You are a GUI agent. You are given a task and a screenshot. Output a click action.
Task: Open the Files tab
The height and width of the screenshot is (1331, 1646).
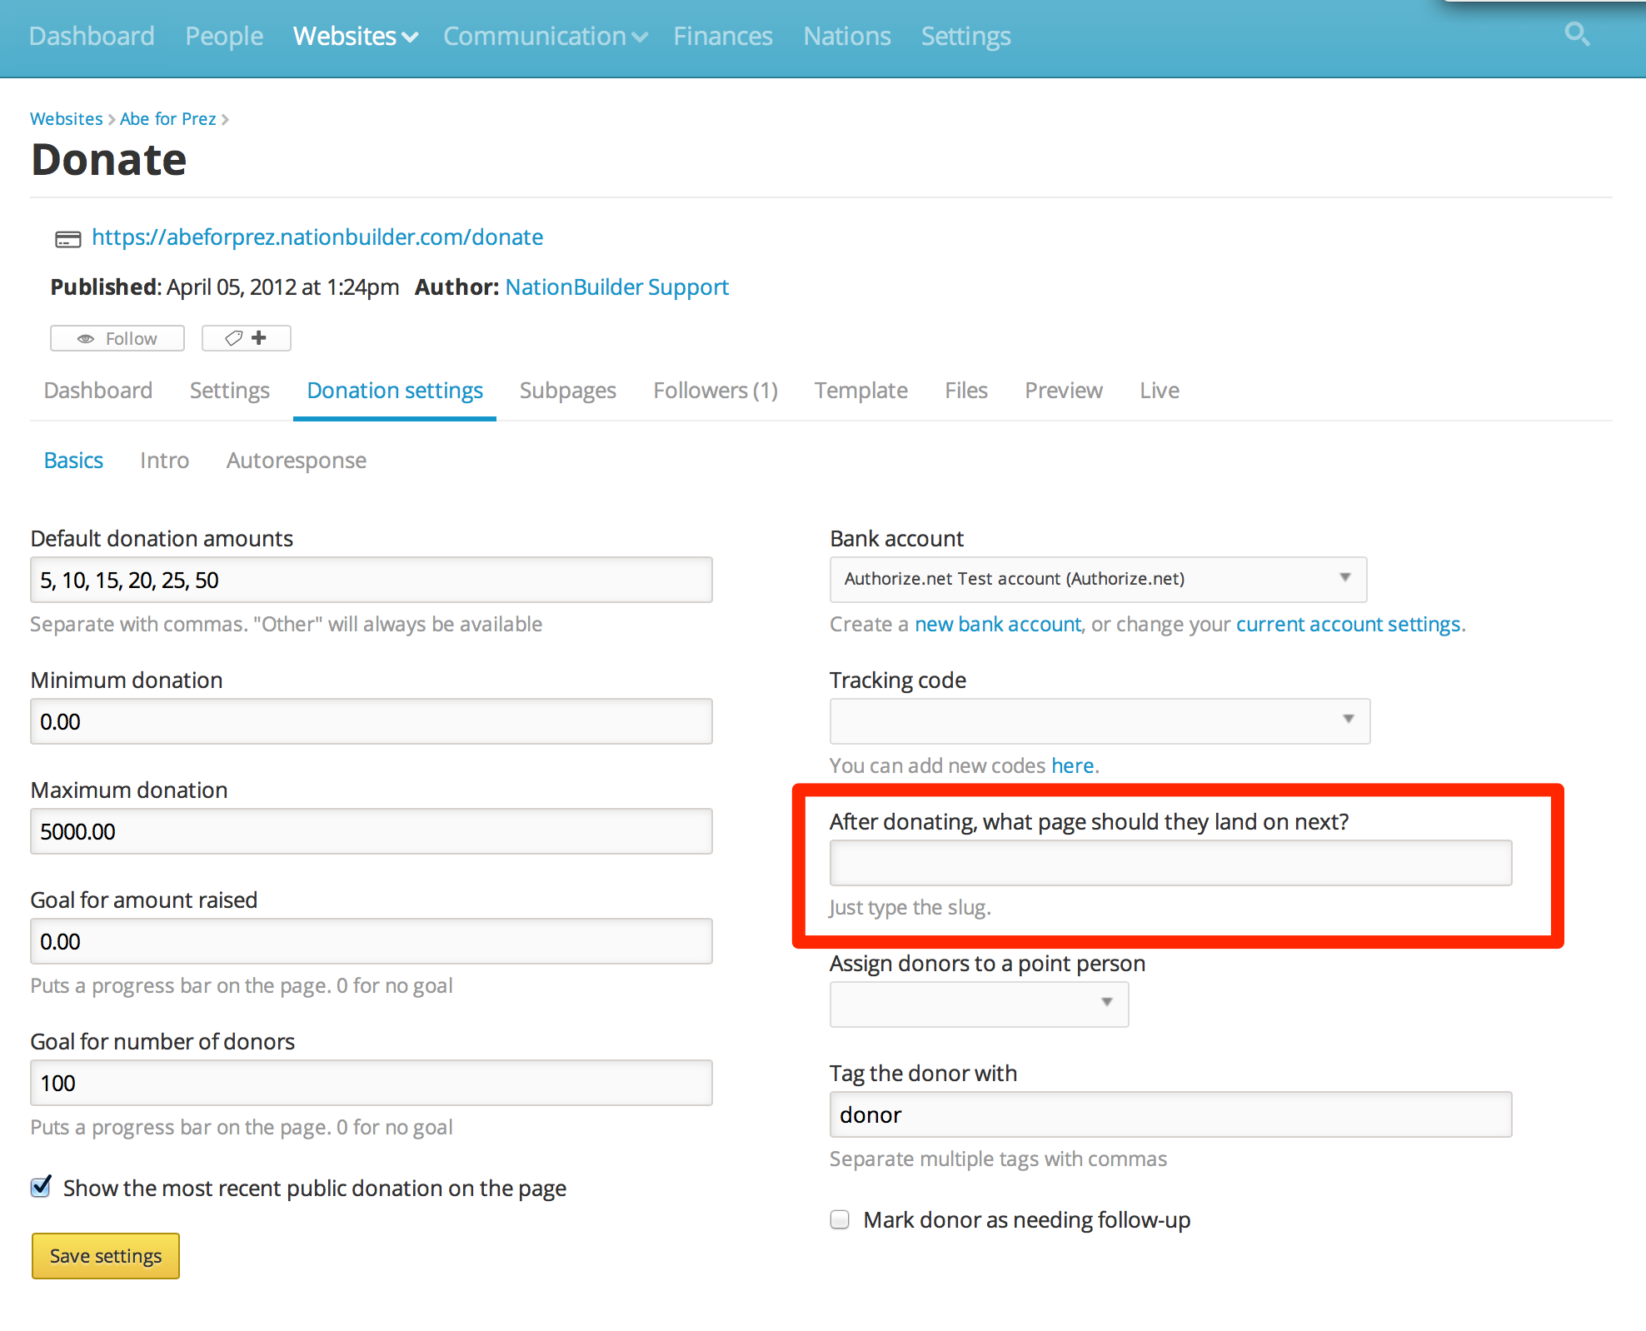click(966, 390)
